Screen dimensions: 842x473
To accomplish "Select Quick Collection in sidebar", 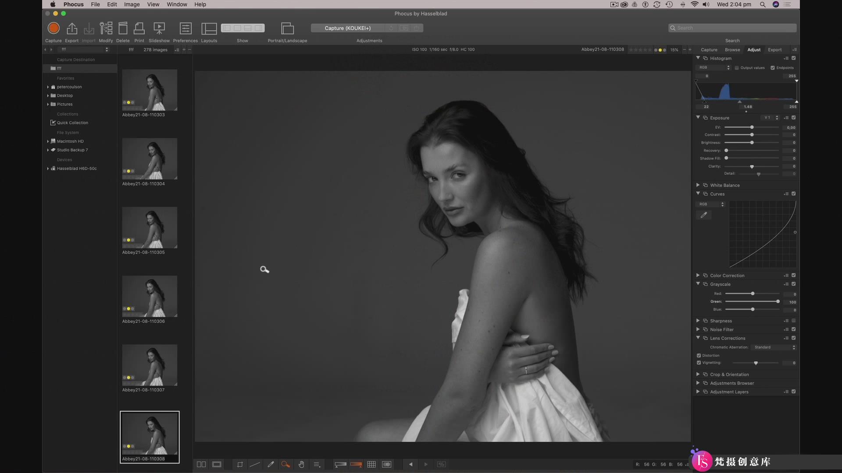I will 72,123.
